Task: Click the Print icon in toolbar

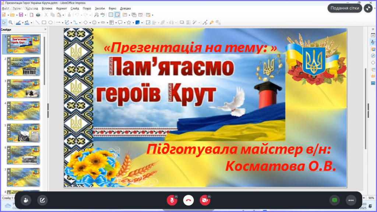Action: (x=38, y=15)
